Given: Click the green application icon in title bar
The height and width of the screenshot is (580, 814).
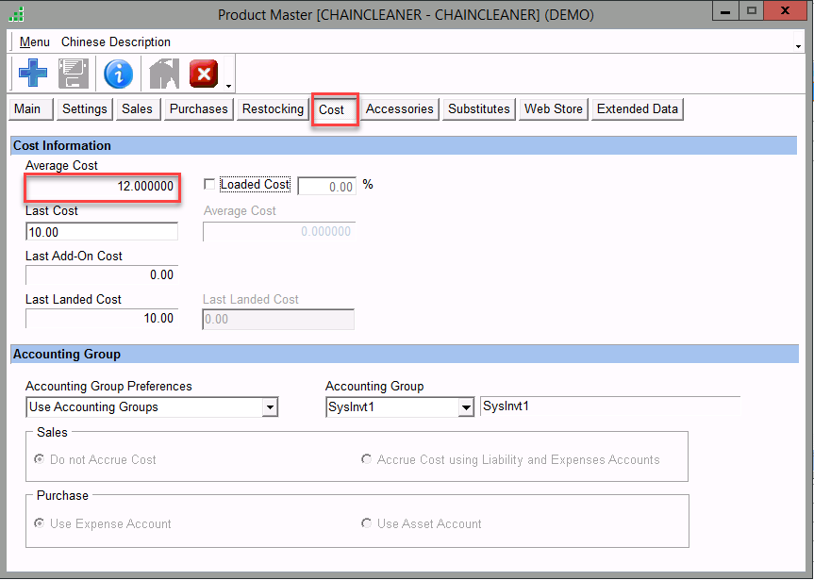Looking at the screenshot, I should [16, 14].
